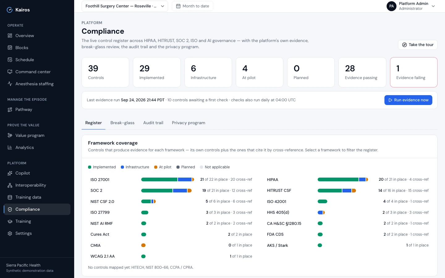Open Command center in sidebar
The width and height of the screenshot is (445, 278).
(37, 72)
